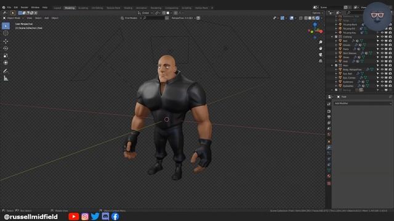Click the Blender logo menu
Viewport: 394px width, 221px height.
4,7
